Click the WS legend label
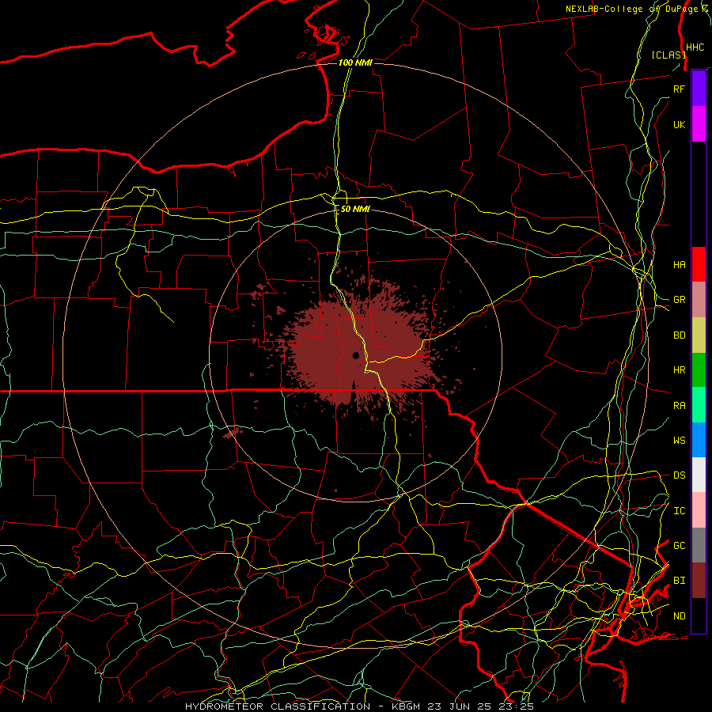Image resolution: width=712 pixels, height=712 pixels. coord(679,441)
